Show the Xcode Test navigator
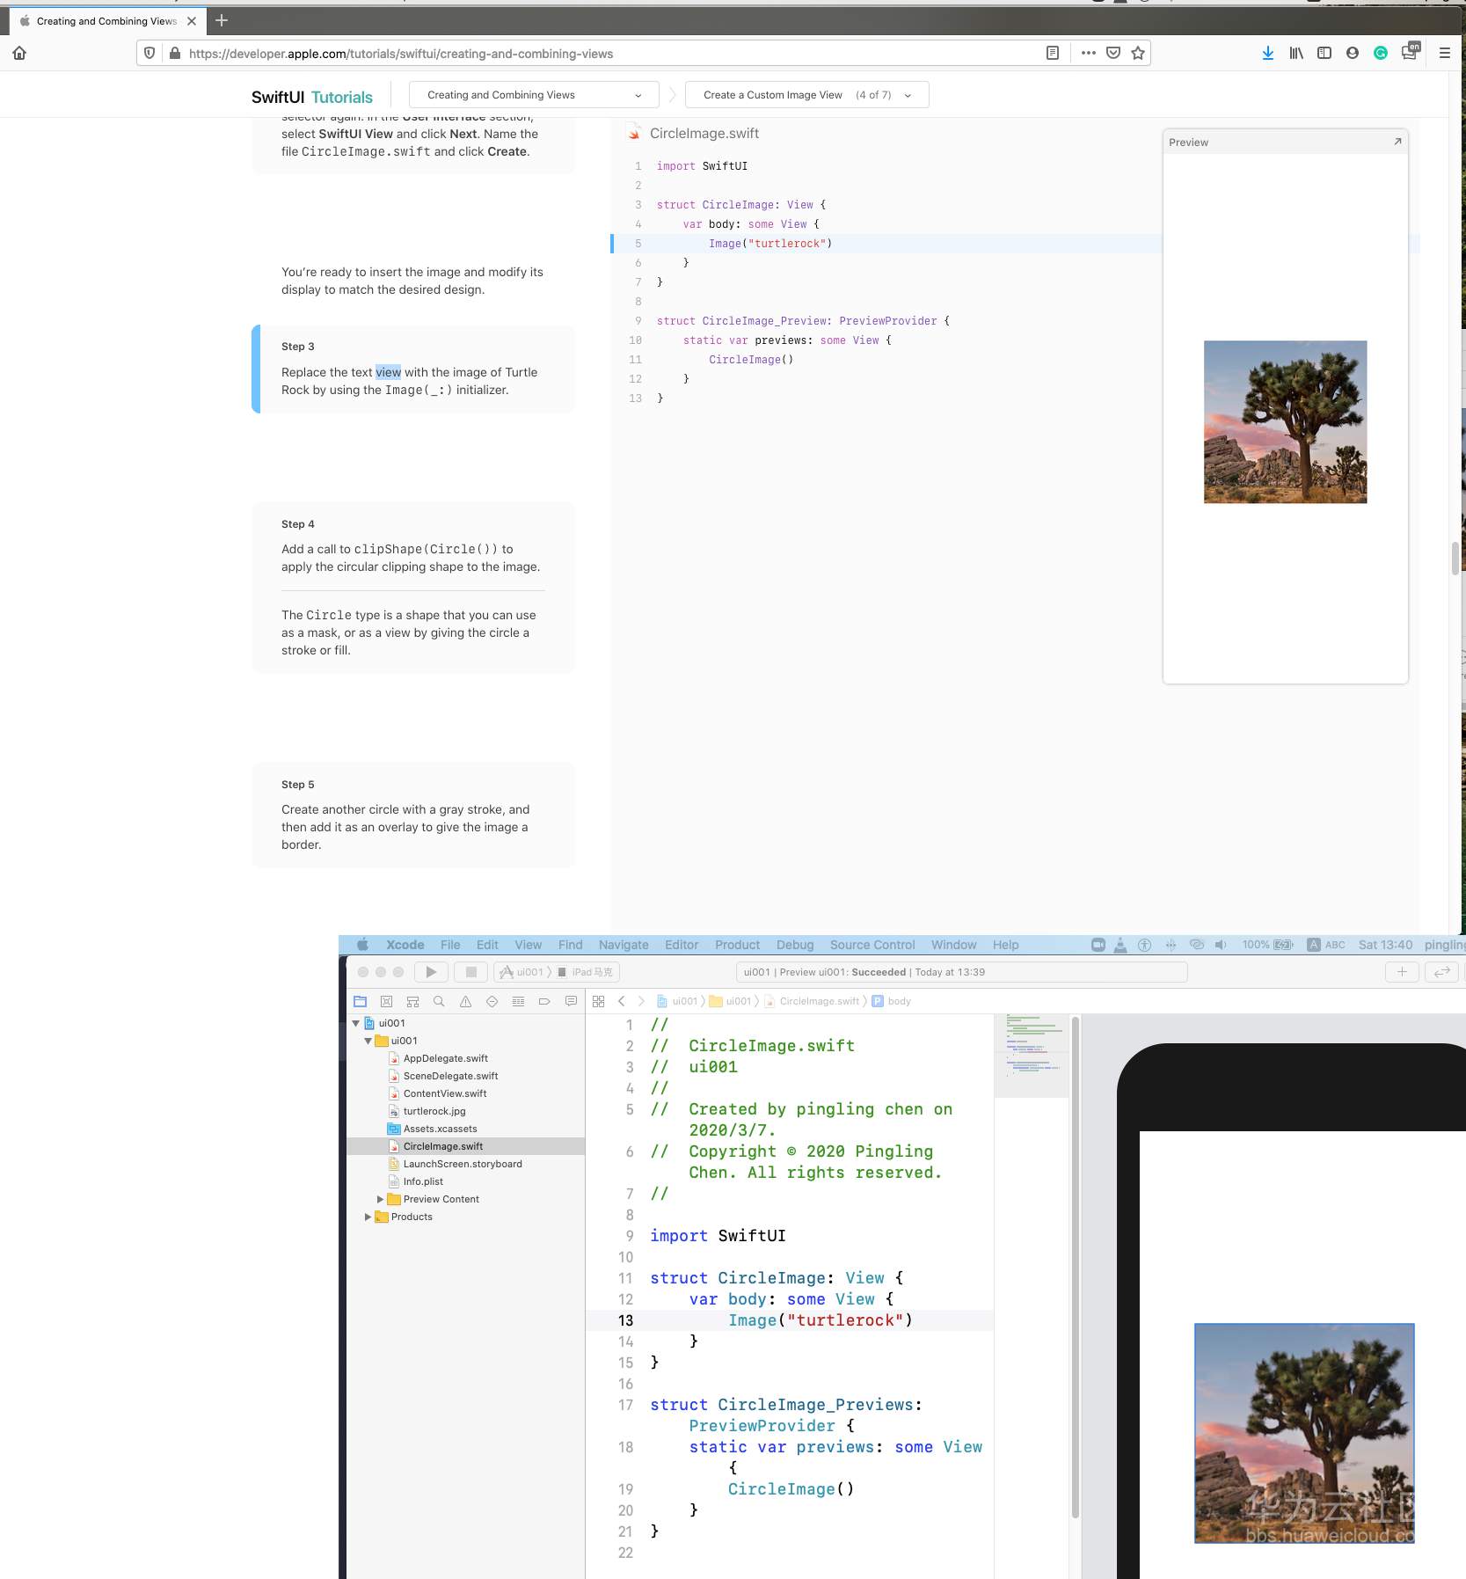 (x=492, y=1001)
